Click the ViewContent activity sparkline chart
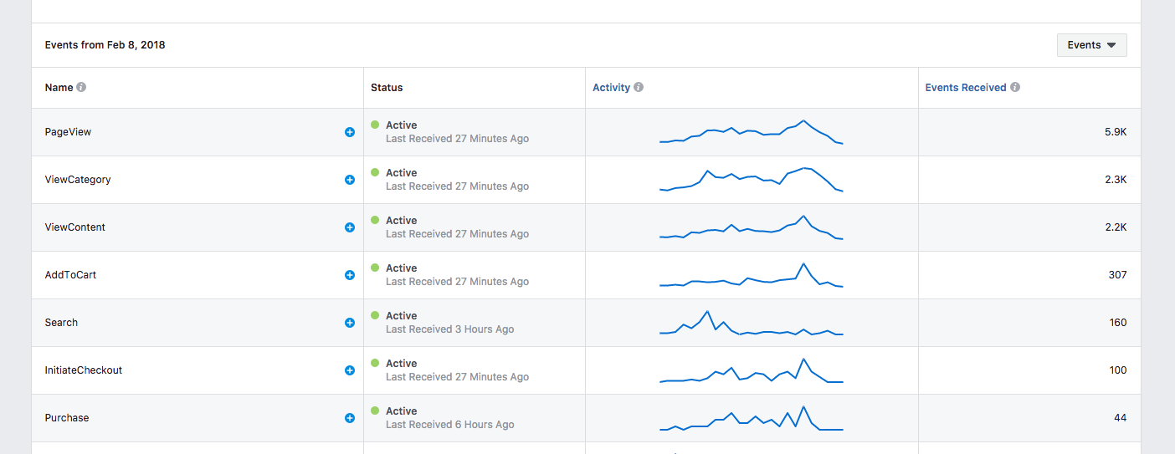The width and height of the screenshot is (1175, 454). (752, 227)
